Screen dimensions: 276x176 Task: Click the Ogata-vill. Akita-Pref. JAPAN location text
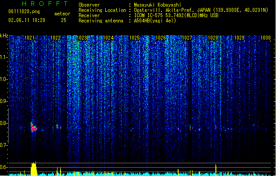[x=172, y=10]
